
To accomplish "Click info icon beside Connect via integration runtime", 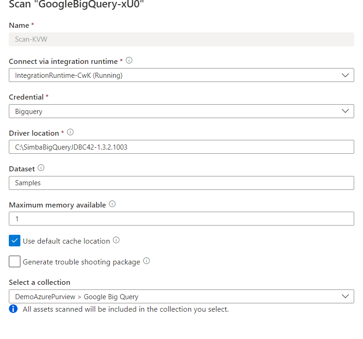I will [x=129, y=61].
